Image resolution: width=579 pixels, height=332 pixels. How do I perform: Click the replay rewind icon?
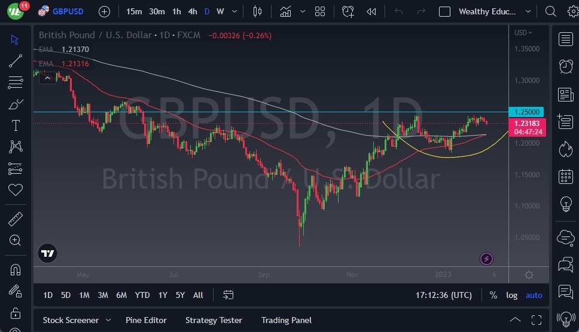tap(371, 11)
